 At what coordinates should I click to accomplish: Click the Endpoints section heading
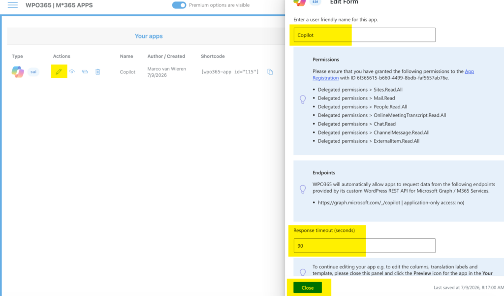tap(324, 173)
